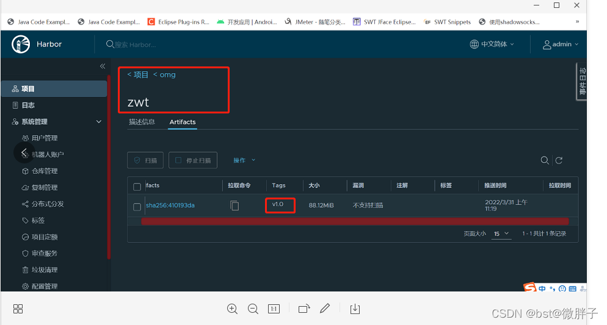
Task: Download the image via save icon
Action: coord(355,309)
